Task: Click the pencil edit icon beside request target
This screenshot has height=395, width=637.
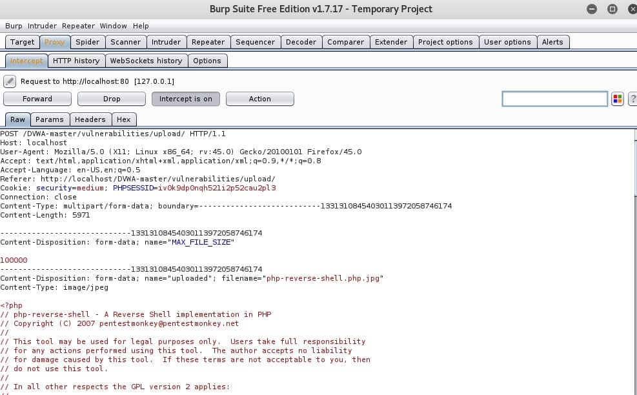Action: coord(9,81)
